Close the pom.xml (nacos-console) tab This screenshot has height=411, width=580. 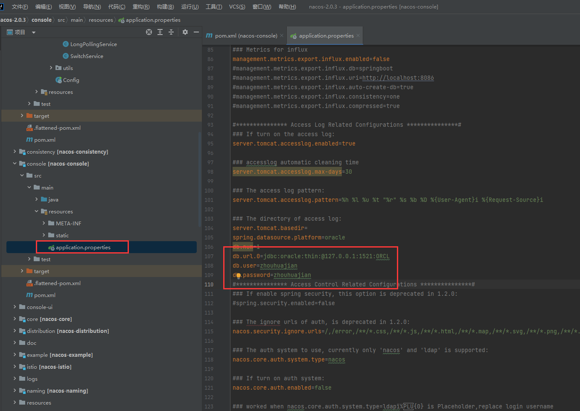pyautogui.click(x=282, y=35)
